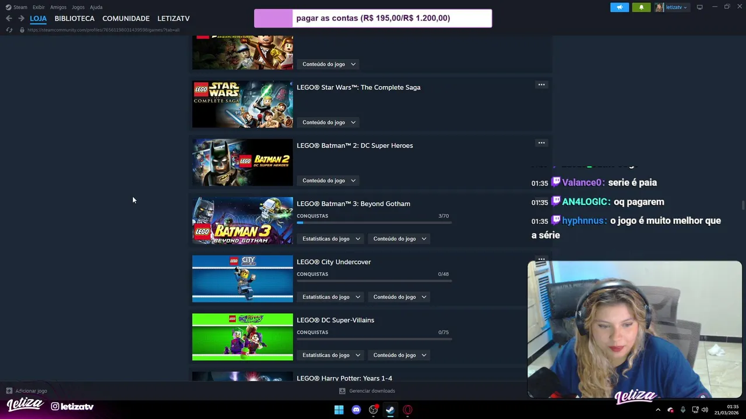This screenshot has width=746, height=419.
Task: Open LEGO Batman 2 DC Super Heroes thumbnail
Action: point(242,162)
